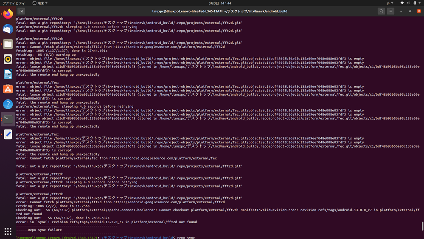Click the terminal vertical scrollbar

(422, 225)
